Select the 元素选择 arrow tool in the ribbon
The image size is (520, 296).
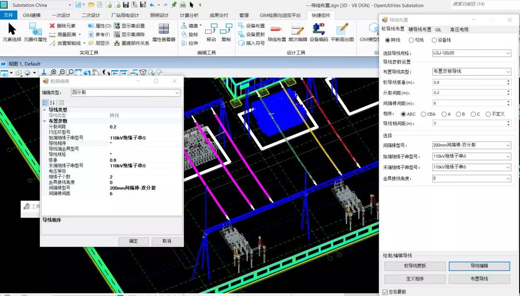(x=12, y=32)
